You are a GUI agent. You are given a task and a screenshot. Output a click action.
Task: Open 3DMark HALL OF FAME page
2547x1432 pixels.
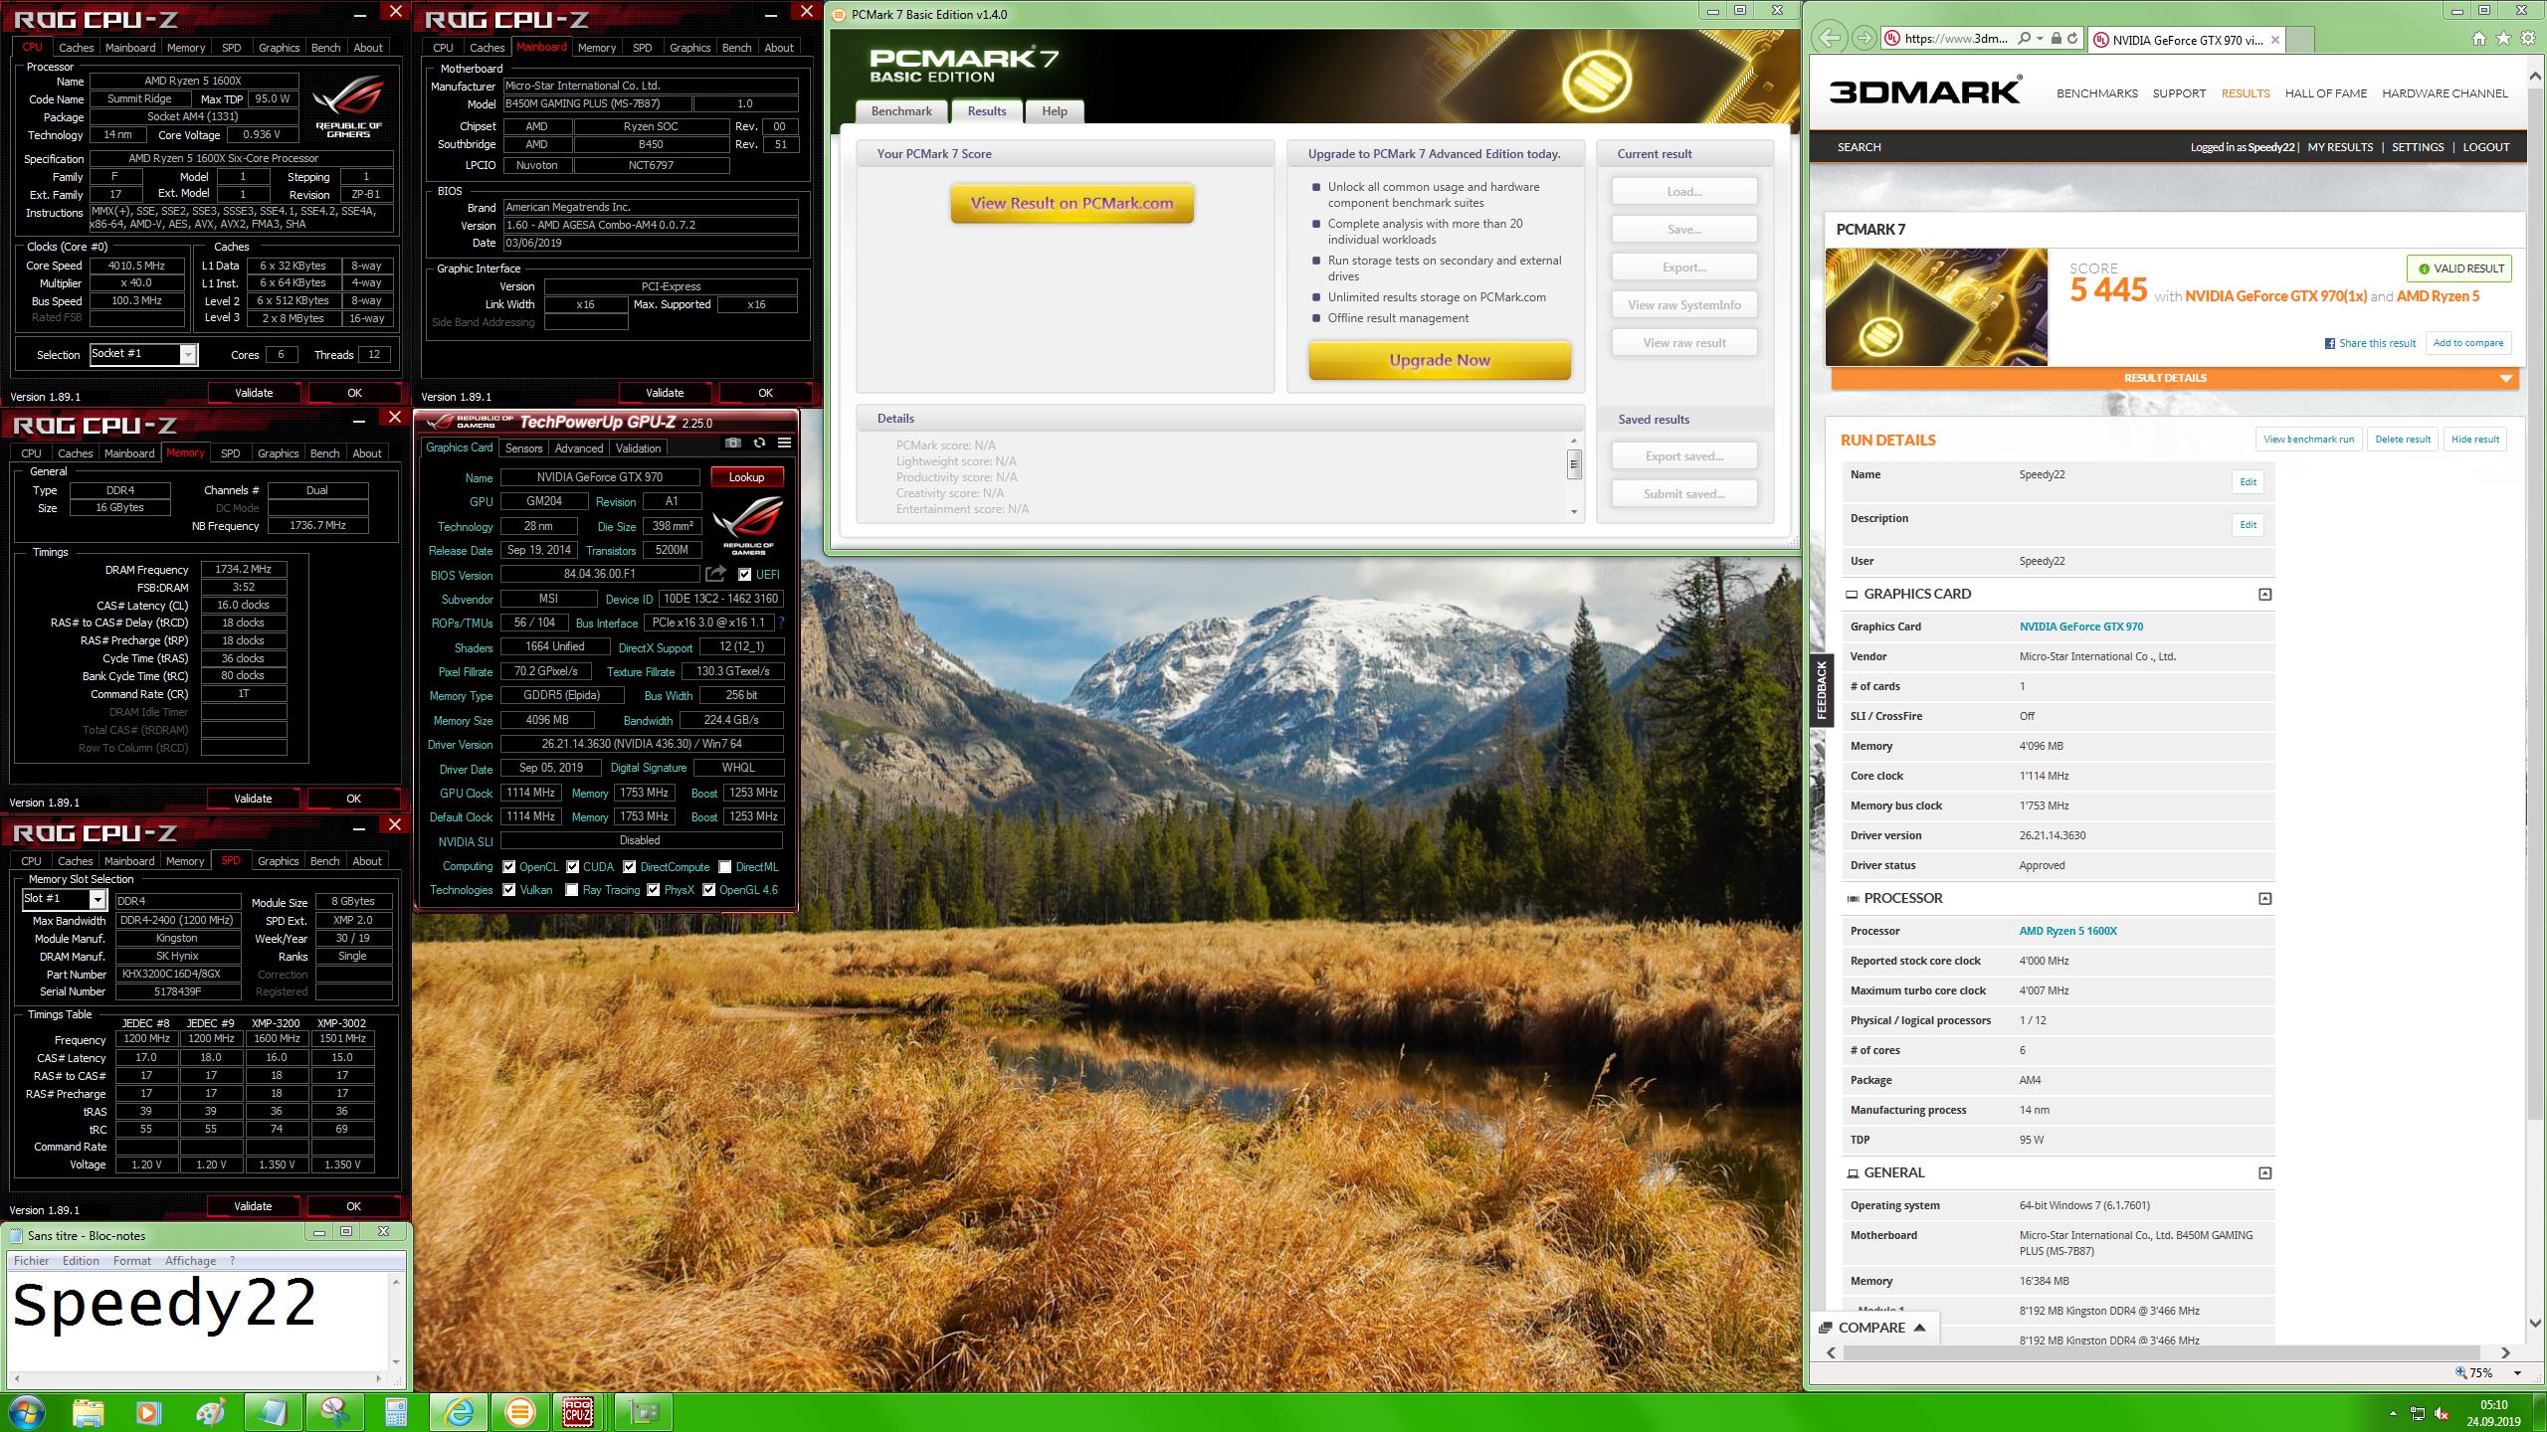(2326, 93)
